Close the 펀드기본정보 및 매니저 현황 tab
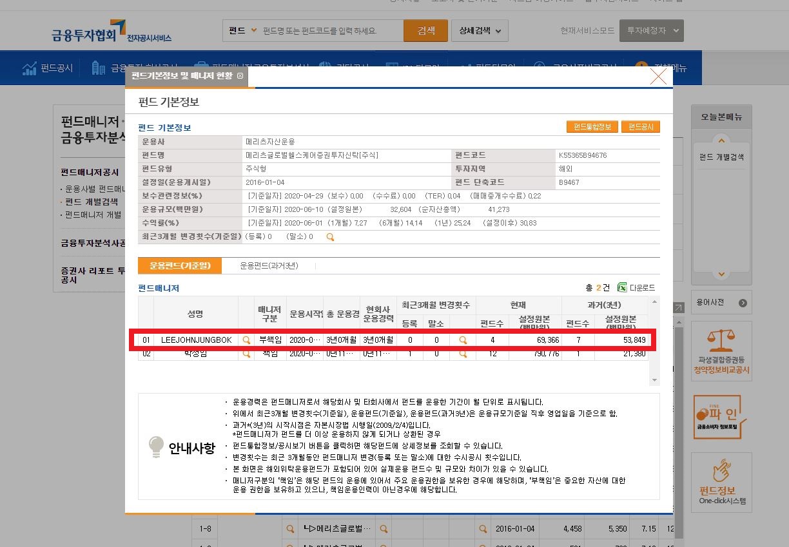Viewport: 789px width, 547px height. pyautogui.click(x=240, y=76)
